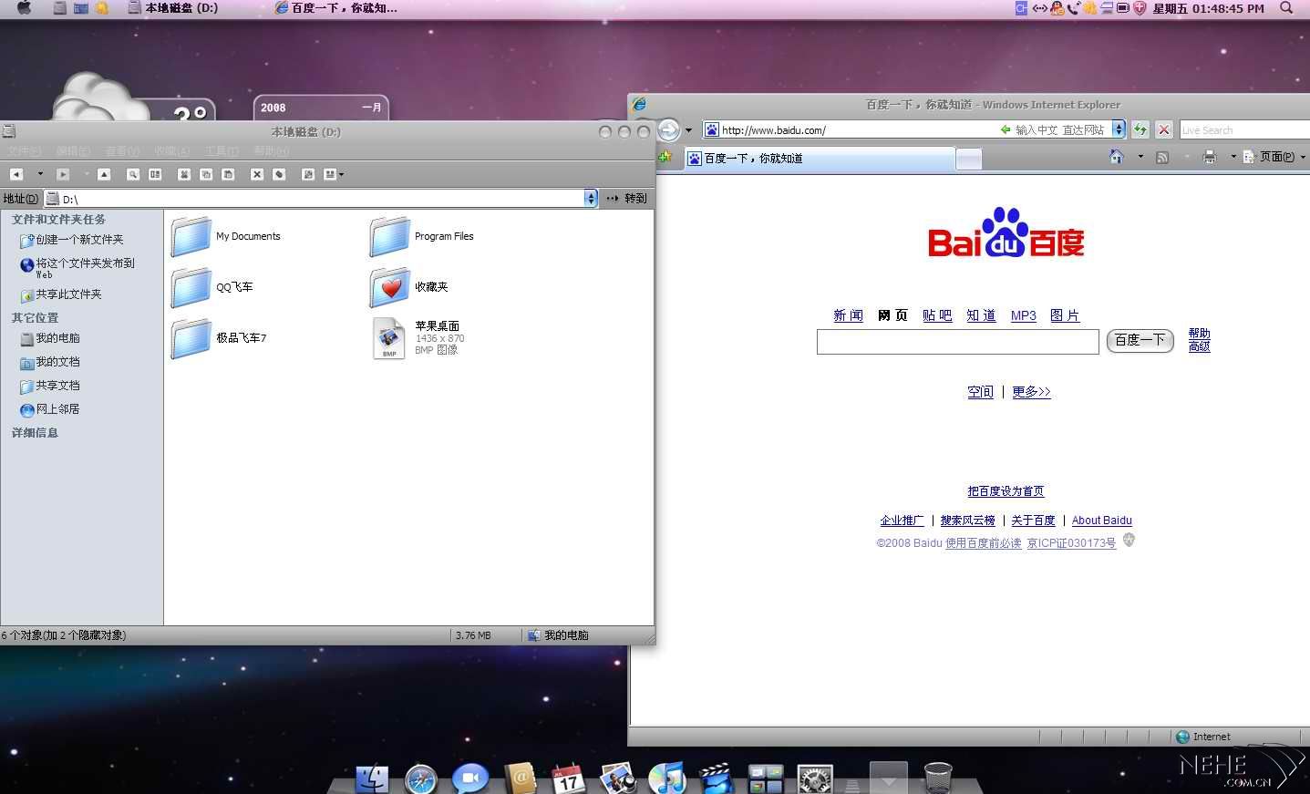Open the Views dropdown button in Explorer toolbar

point(333,174)
